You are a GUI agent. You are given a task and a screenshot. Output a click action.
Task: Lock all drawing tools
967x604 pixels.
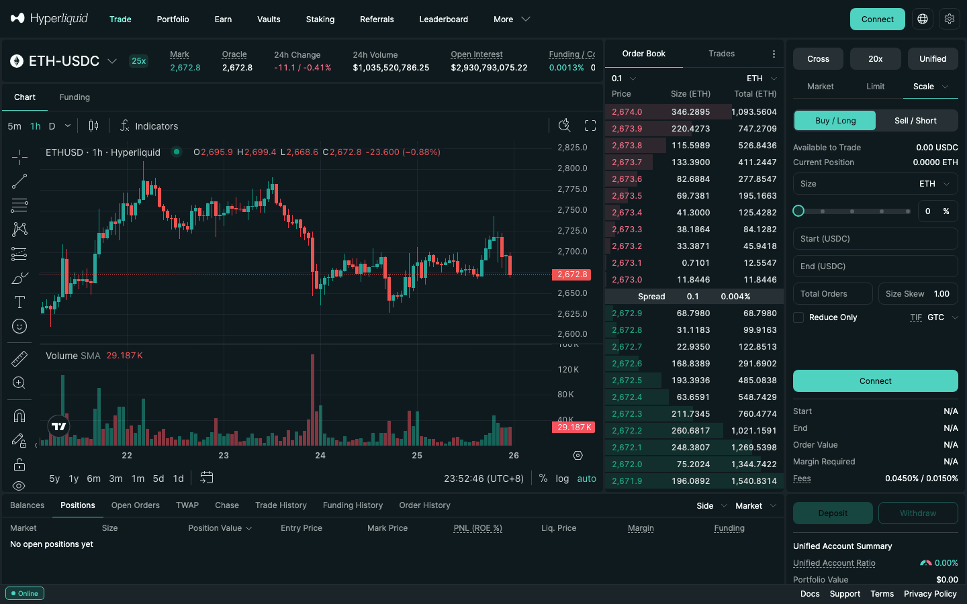tap(19, 465)
